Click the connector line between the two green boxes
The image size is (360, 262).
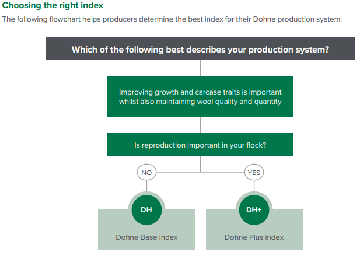coord(200,124)
